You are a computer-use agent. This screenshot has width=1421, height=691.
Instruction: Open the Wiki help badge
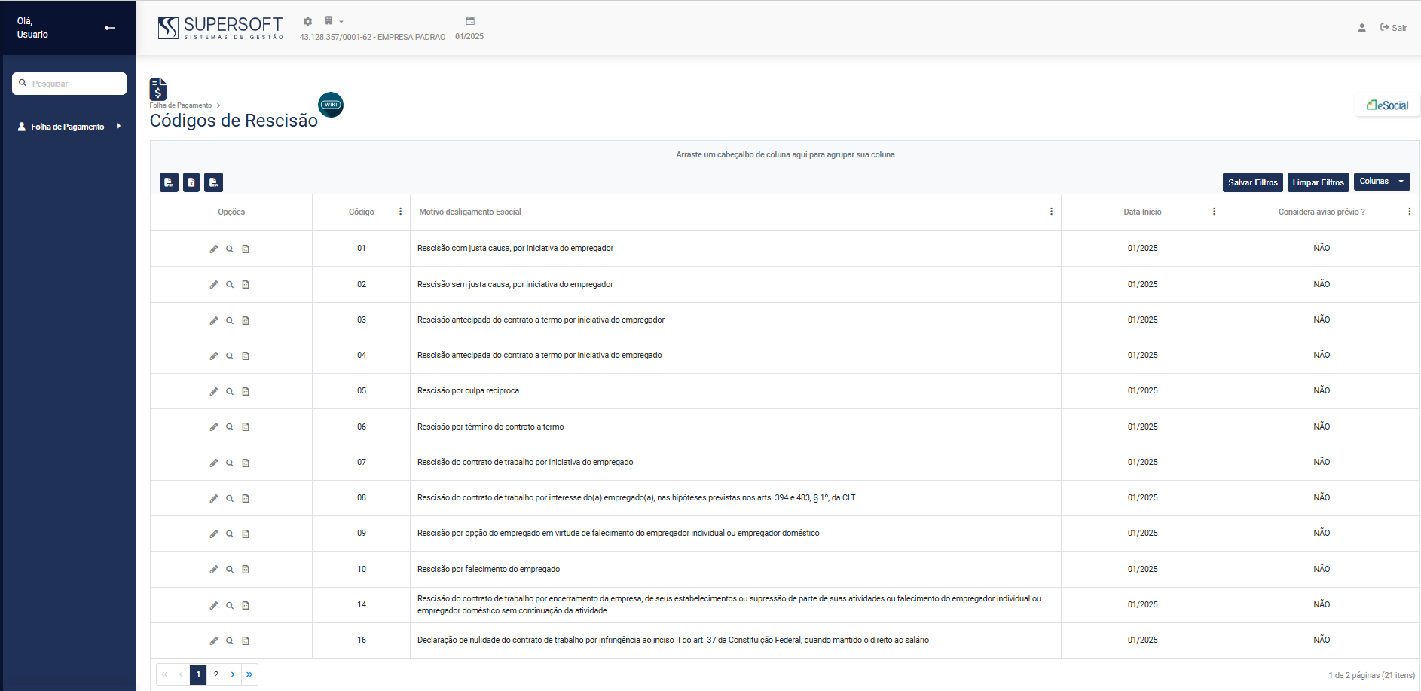coord(331,105)
